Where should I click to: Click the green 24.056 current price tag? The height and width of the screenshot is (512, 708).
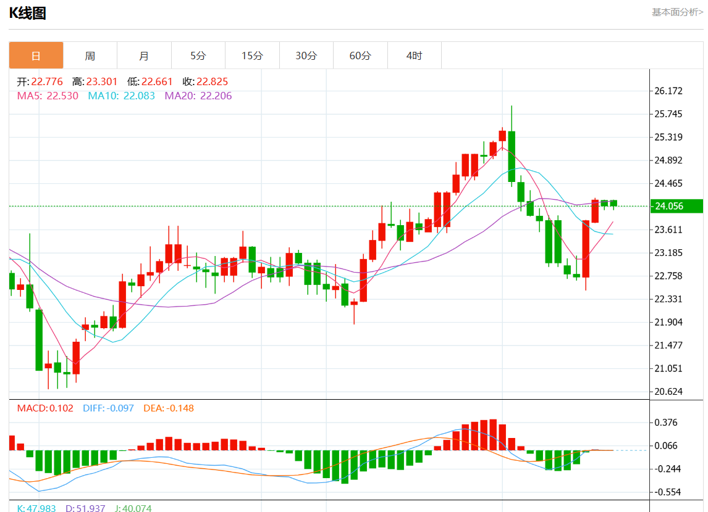[x=676, y=206]
